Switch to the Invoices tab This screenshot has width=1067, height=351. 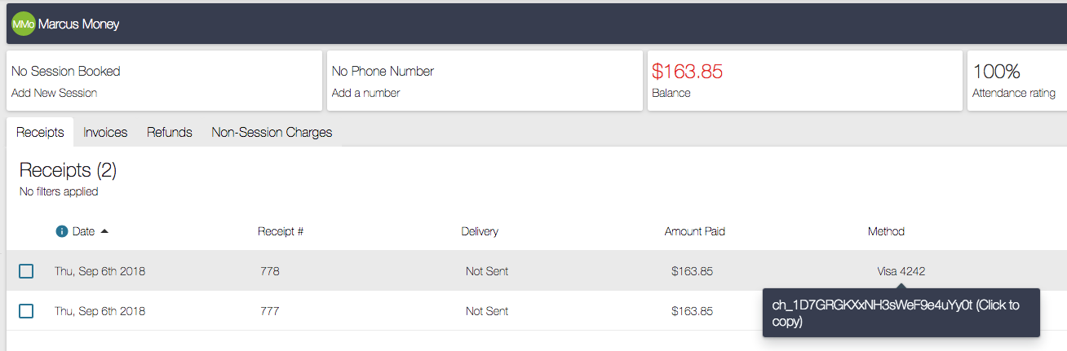tap(105, 132)
